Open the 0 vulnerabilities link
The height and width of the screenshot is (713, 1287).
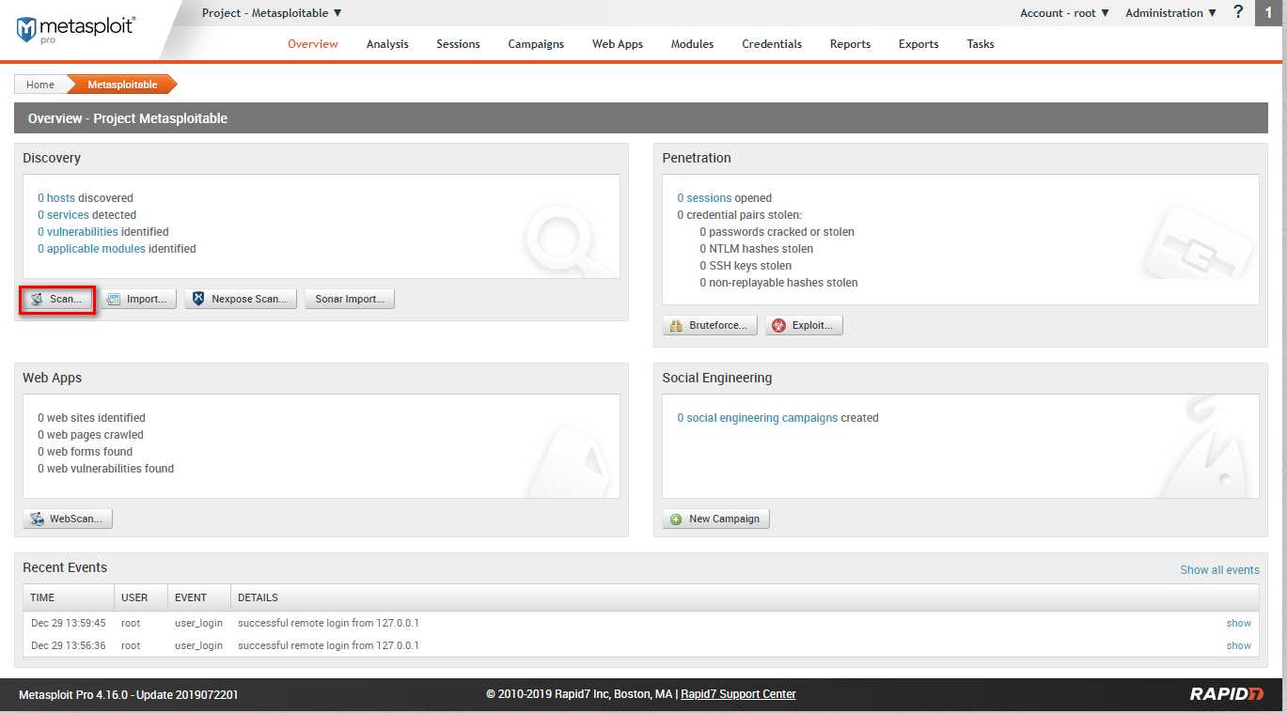pyautogui.click(x=78, y=232)
